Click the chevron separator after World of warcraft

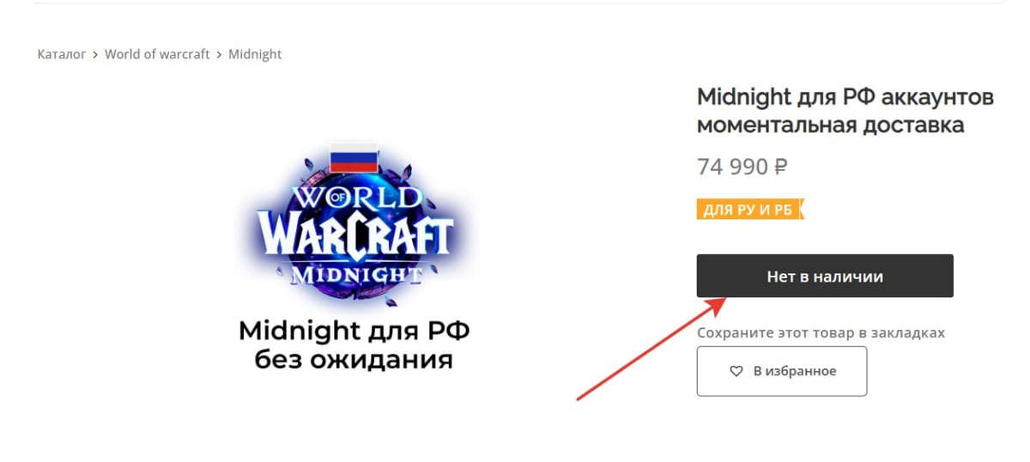pos(219,54)
